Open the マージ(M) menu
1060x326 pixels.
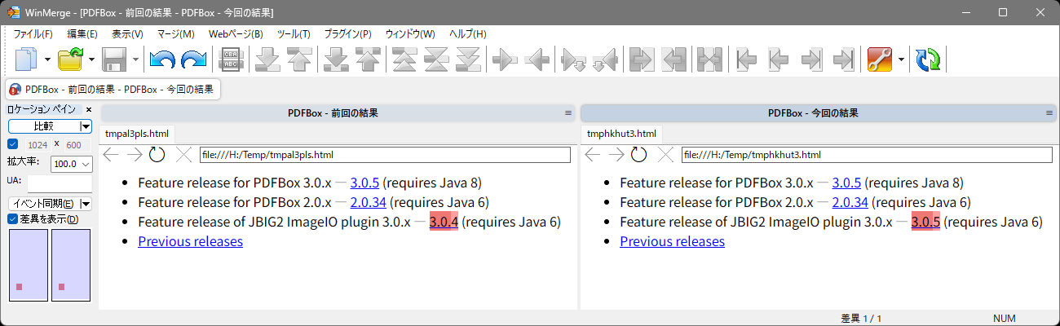[176, 34]
